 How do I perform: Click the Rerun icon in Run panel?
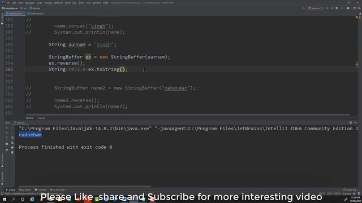7,128
